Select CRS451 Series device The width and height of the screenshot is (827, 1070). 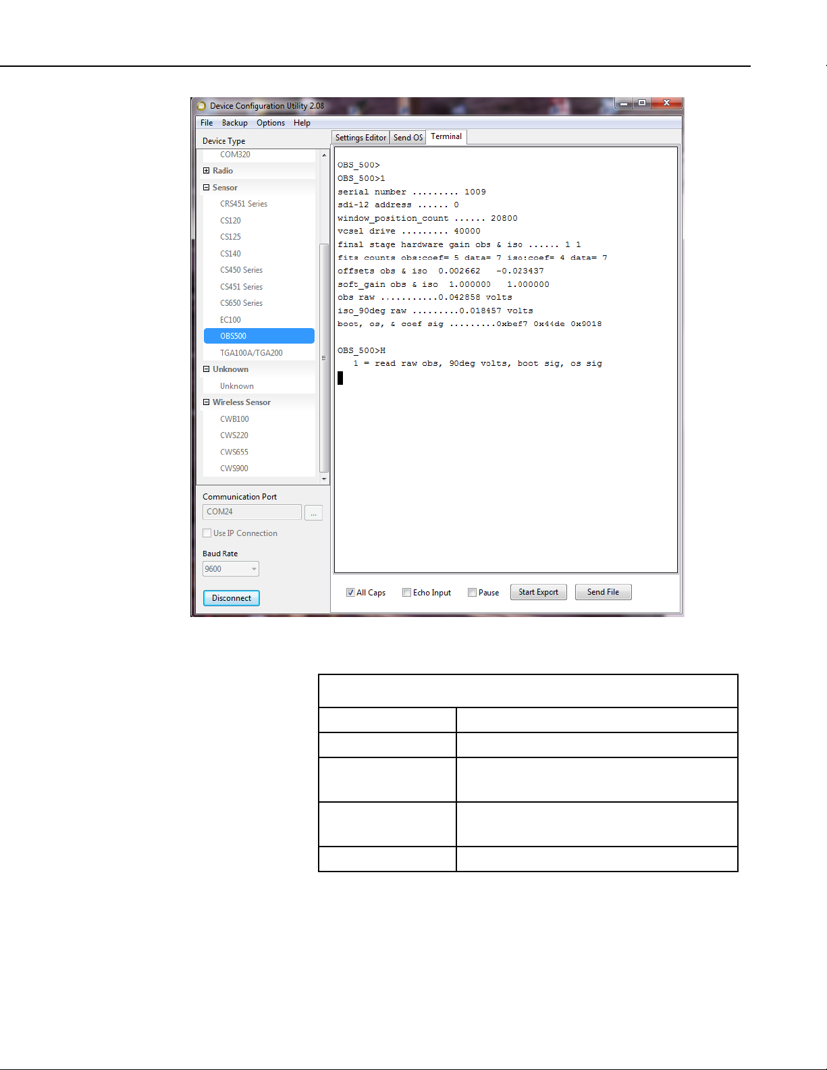[244, 204]
